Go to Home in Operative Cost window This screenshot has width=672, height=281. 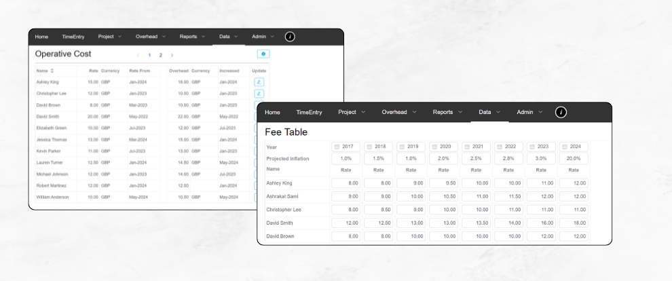(42, 36)
